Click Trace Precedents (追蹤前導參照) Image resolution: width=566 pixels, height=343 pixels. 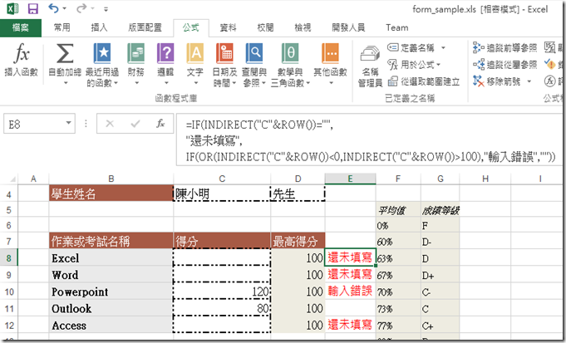pyautogui.click(x=505, y=47)
